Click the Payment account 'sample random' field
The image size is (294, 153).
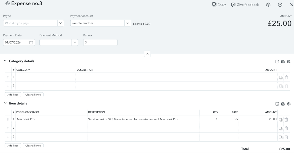pos(98,23)
